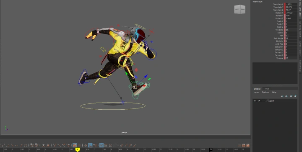The image size is (302, 152).
Task: Select the Roll Angle channel label
Action: [279, 39]
